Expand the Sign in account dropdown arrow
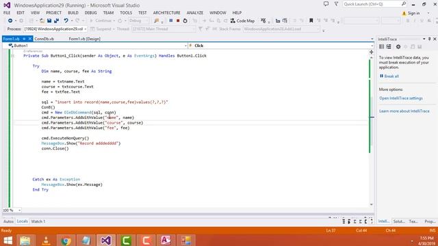This screenshot has height=246, width=438. (428, 13)
